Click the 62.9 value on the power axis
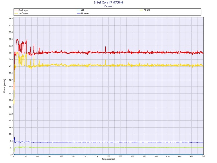The image size is (217, 163). pyautogui.click(x=11, y=39)
